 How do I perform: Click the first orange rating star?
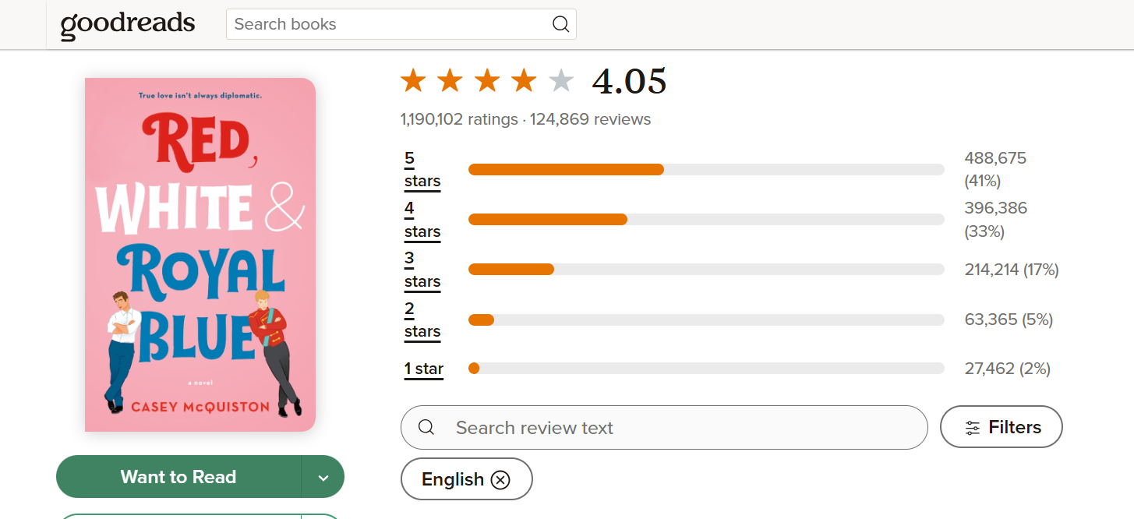pyautogui.click(x=413, y=80)
